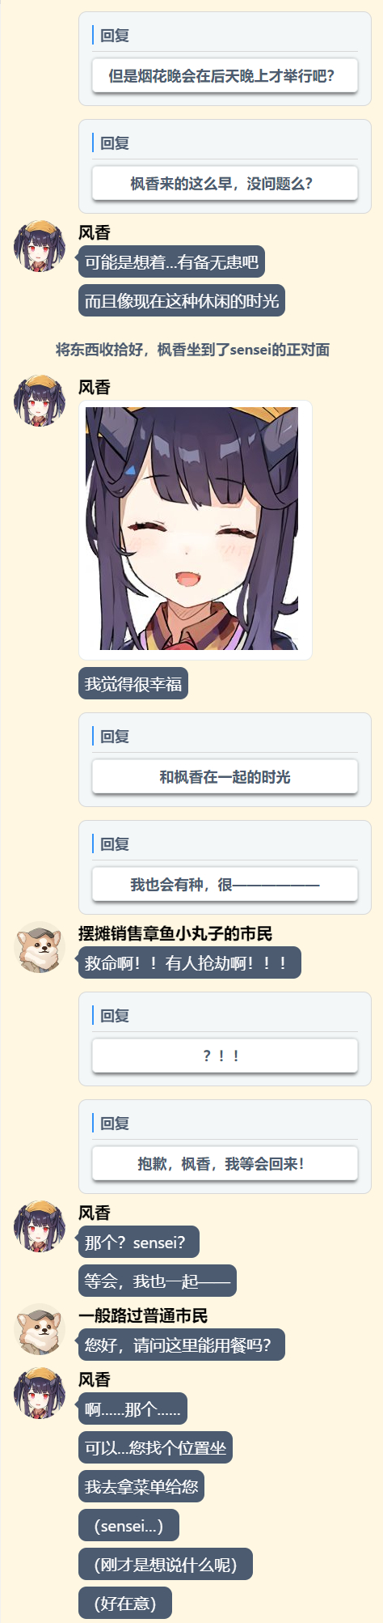Tap the bubble '等会，我也一起——'
Screen dimensions: 383x1623
click(x=158, y=1281)
